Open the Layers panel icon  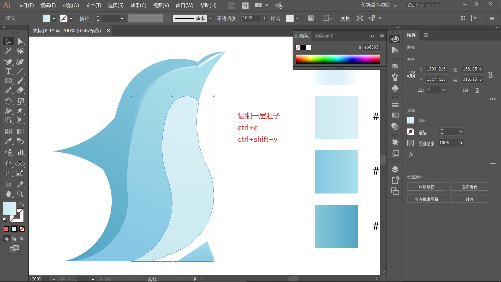click(395, 169)
